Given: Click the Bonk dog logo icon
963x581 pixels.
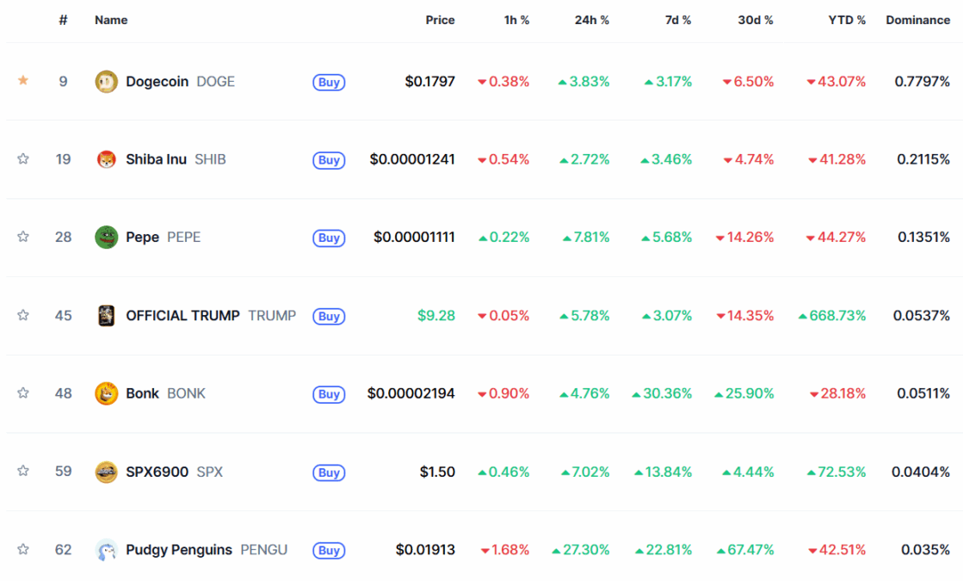Looking at the screenshot, I should click(106, 393).
